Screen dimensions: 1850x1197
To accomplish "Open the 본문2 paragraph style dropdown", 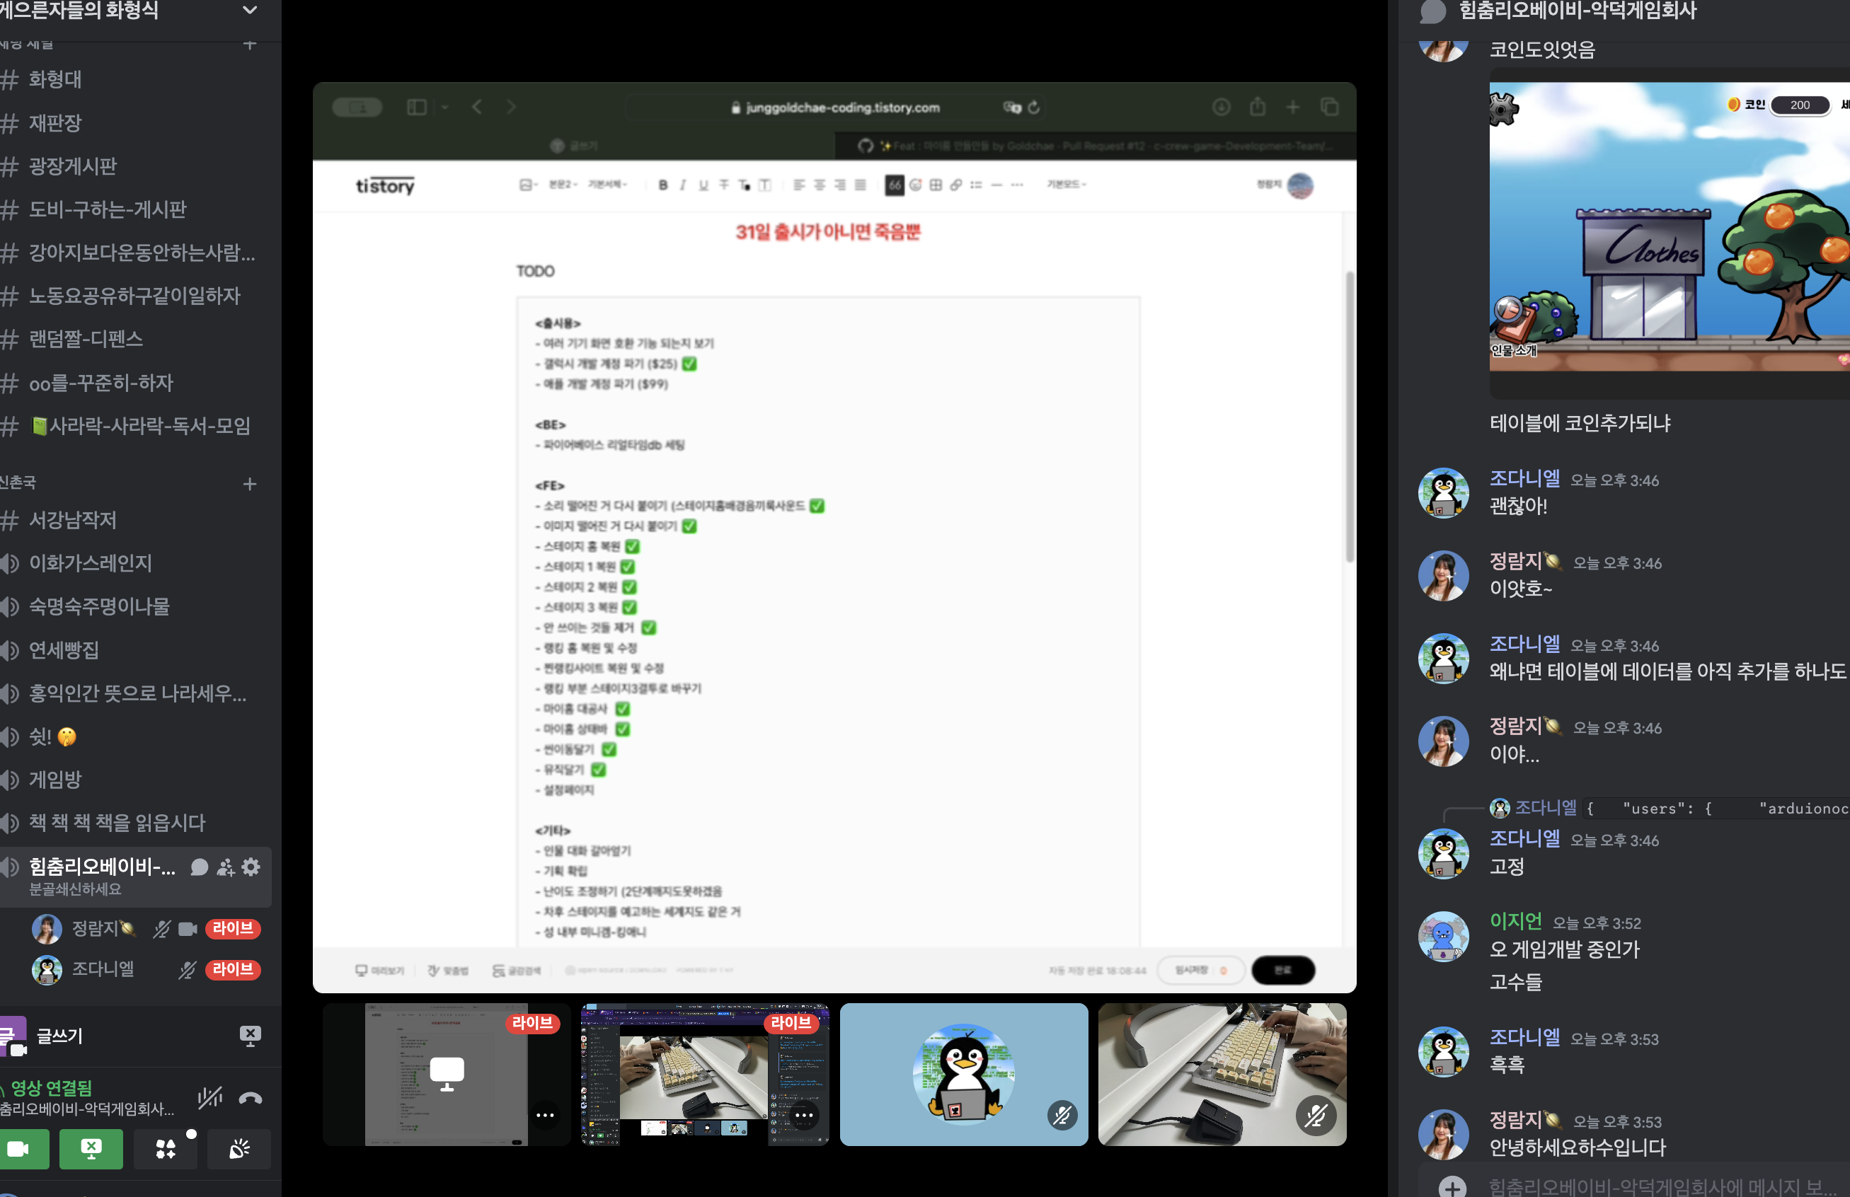I will tap(563, 185).
